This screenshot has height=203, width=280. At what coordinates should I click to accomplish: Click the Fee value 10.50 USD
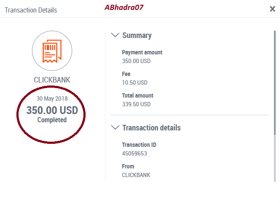(x=135, y=82)
